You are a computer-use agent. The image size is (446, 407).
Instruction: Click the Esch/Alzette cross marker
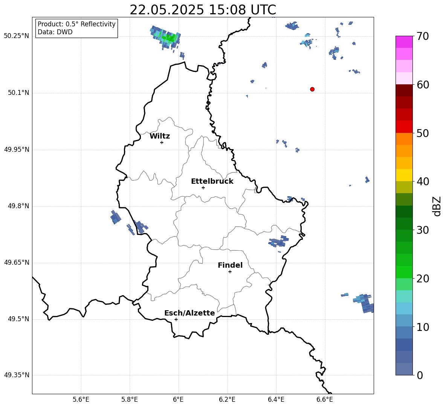tap(176, 319)
